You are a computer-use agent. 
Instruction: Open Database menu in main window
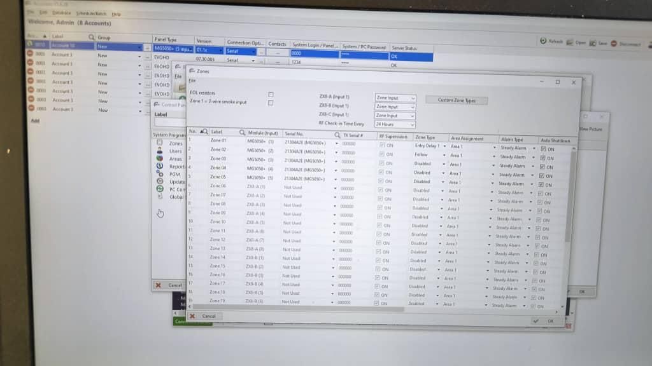62,13
